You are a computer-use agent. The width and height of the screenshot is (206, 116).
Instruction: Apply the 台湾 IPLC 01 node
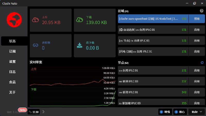(197, 70)
